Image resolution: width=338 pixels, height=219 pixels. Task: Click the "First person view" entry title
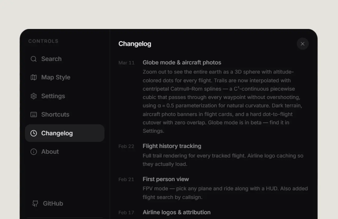pos(166,179)
